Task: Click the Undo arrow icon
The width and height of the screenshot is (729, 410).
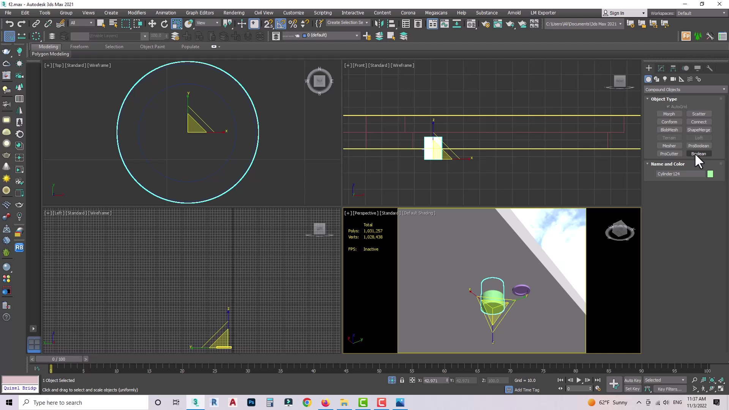Action: [x=9, y=24]
